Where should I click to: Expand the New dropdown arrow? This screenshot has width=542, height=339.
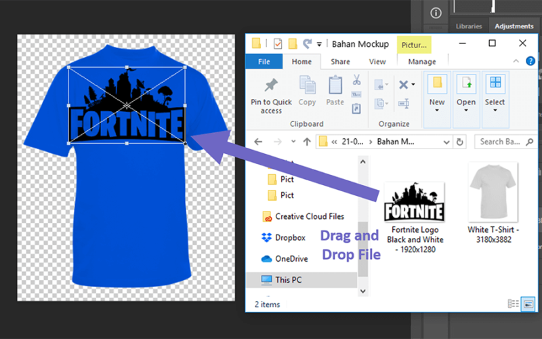point(437,111)
